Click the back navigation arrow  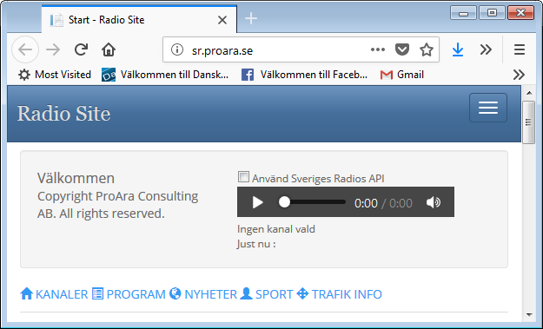tap(25, 49)
